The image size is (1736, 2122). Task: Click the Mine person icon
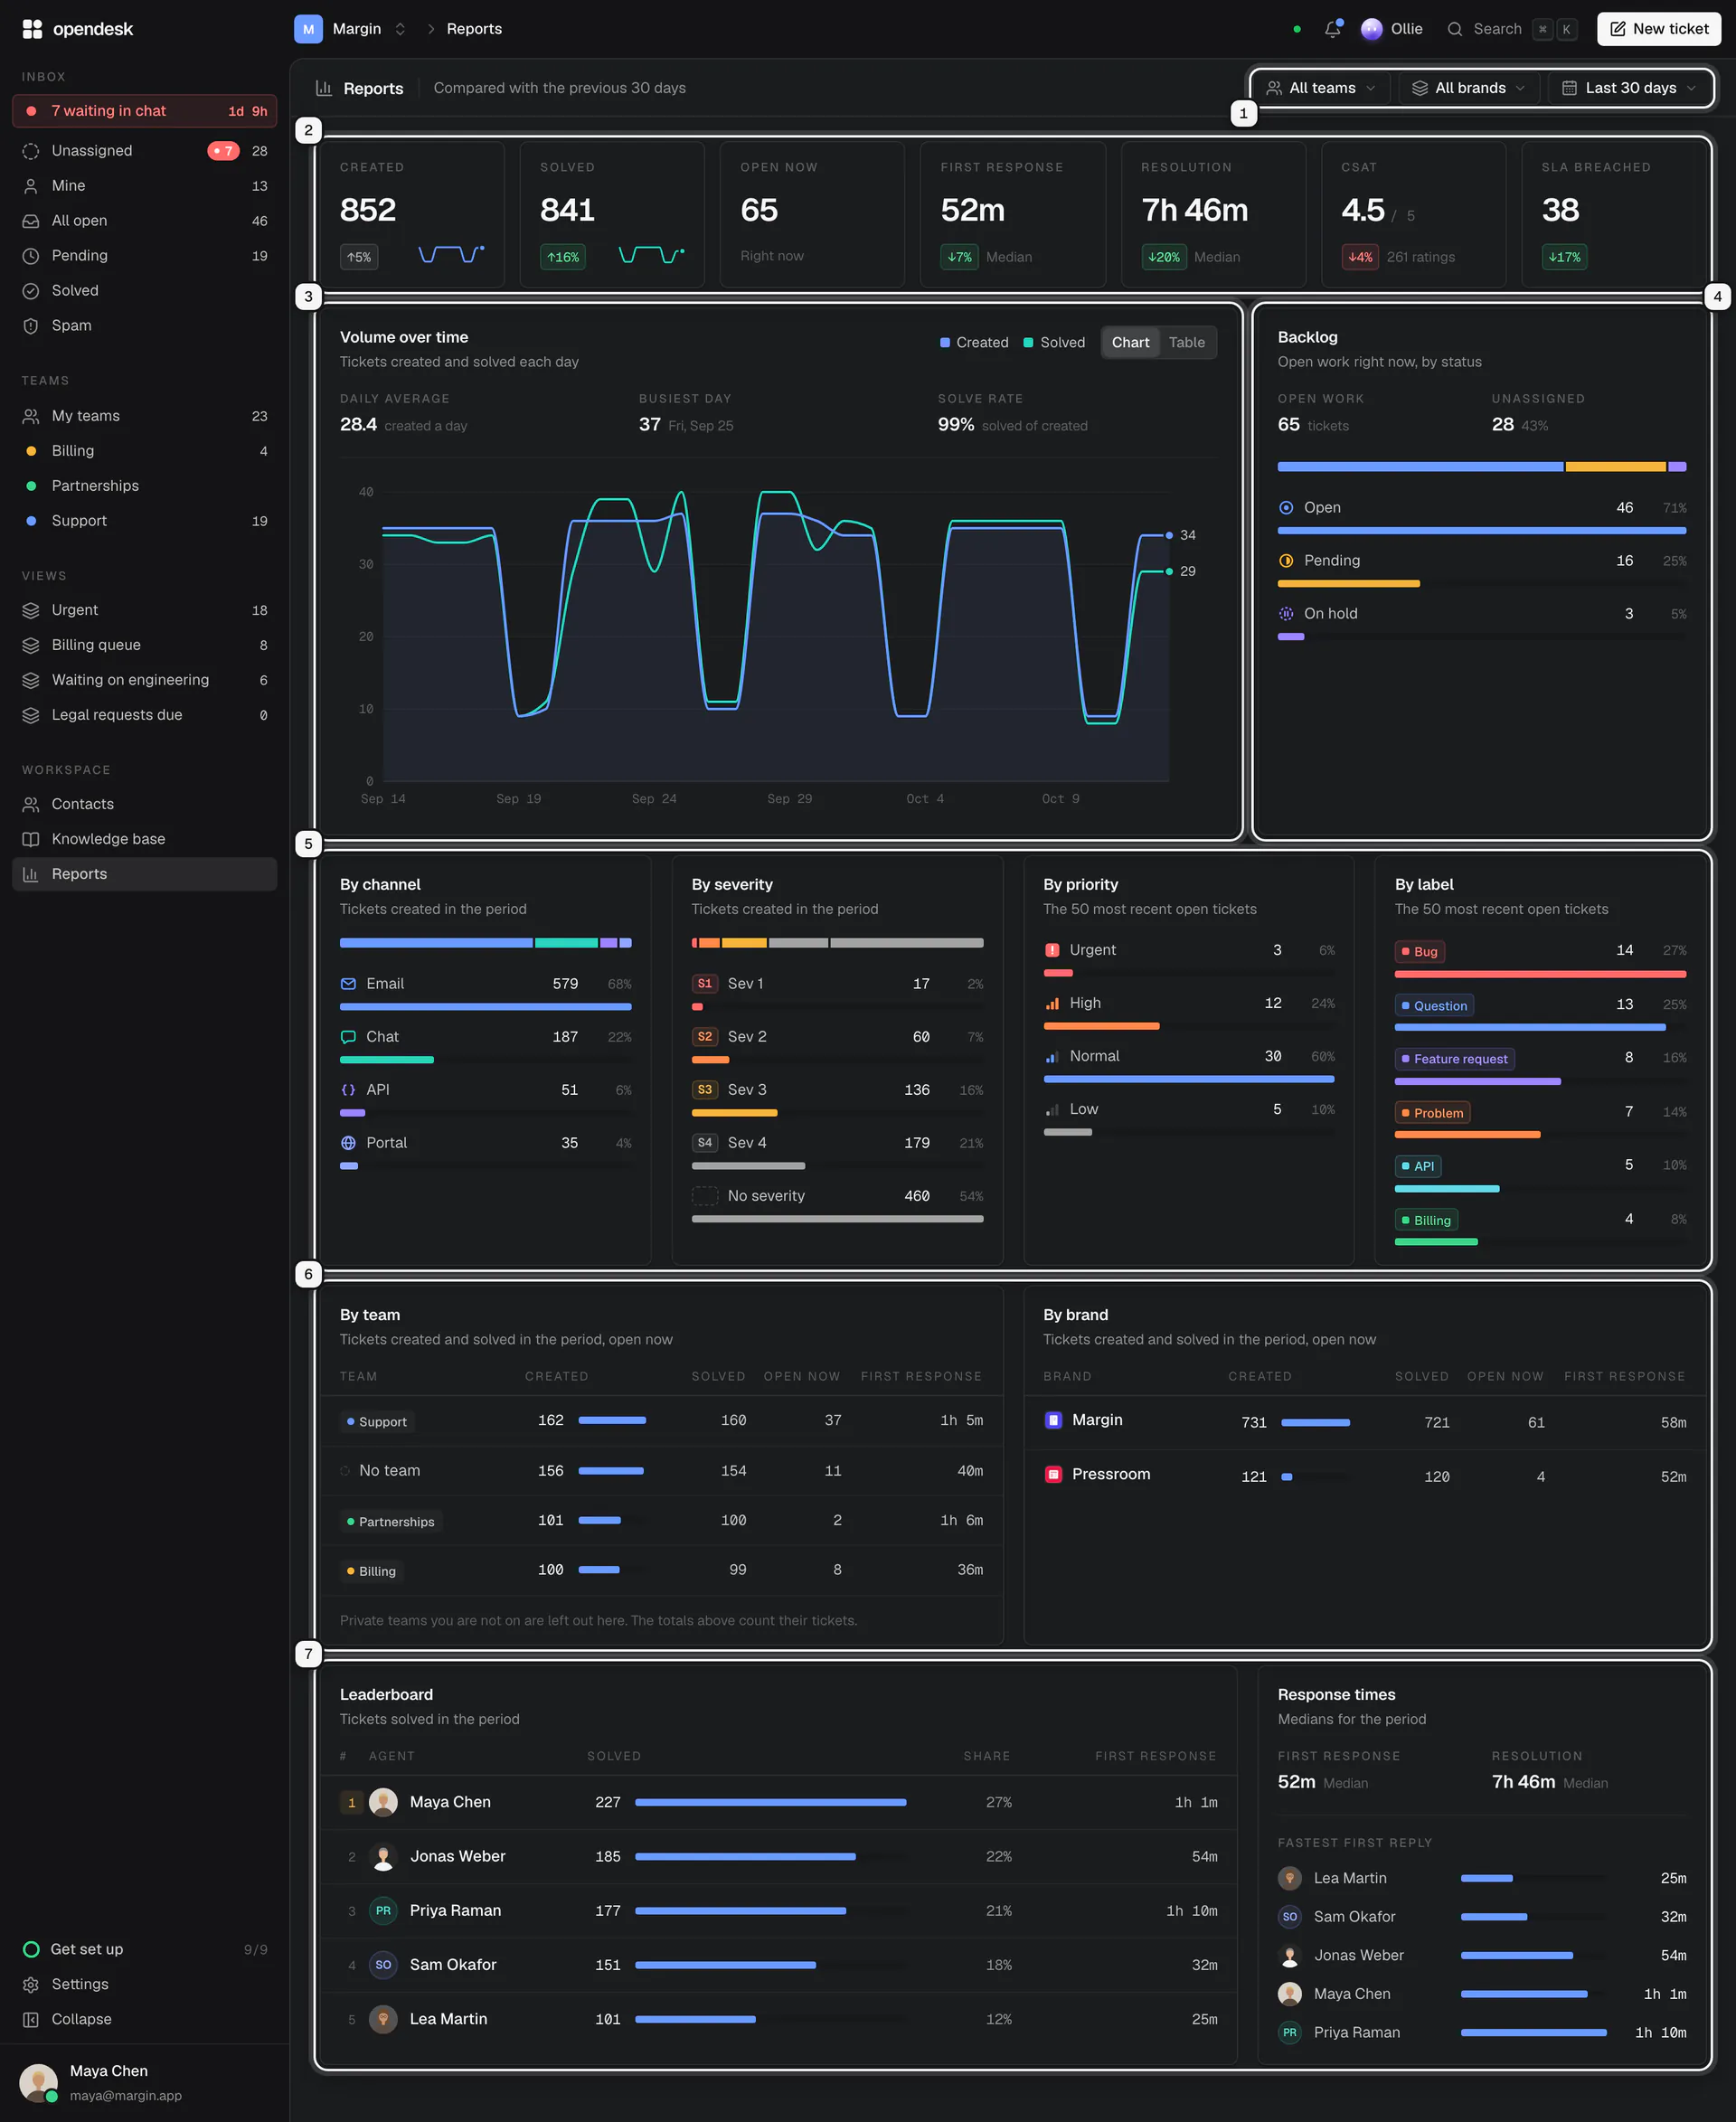coord(31,186)
